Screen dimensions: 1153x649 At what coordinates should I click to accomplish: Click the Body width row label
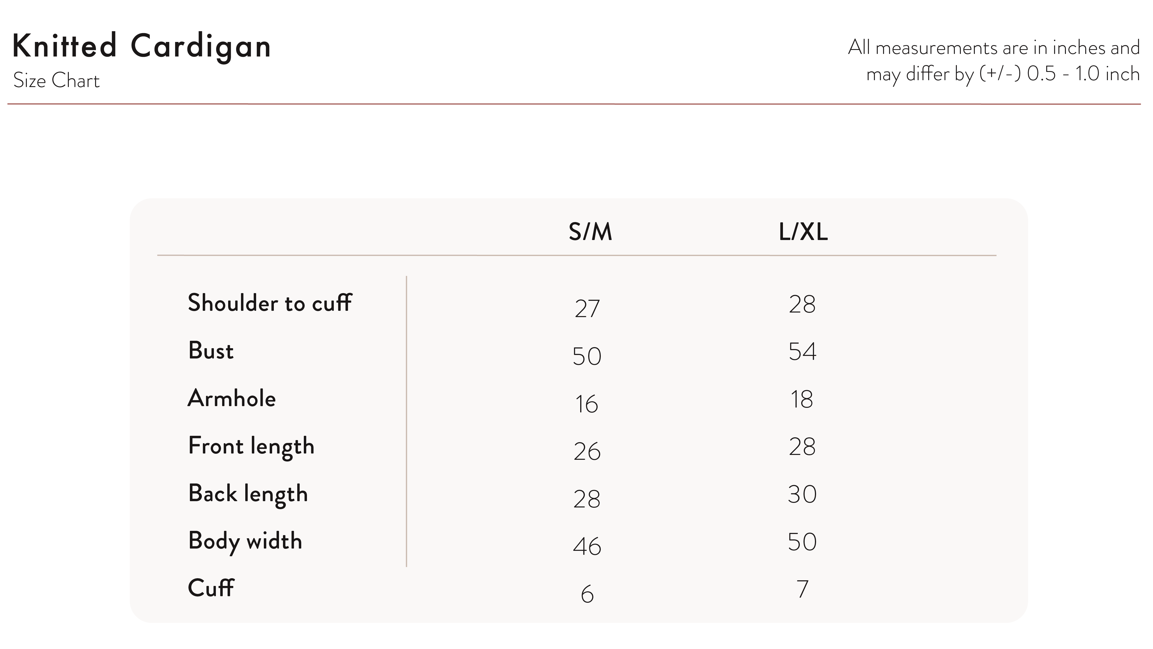point(245,542)
